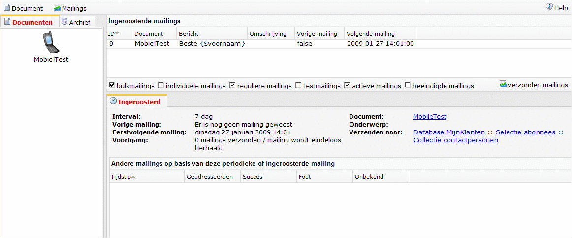The image size is (572, 238).
Task: Select the mailing row with ID 9
Action: (x=261, y=44)
